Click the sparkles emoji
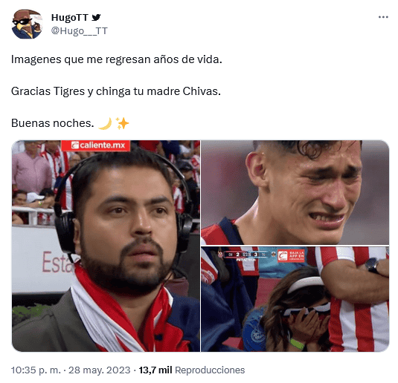This screenshot has height=383, width=398. click(x=122, y=123)
